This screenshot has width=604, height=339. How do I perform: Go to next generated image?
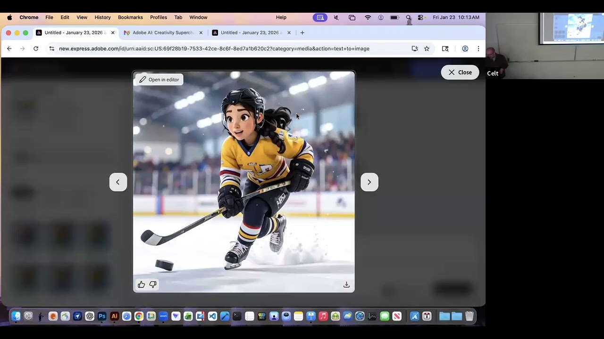point(369,182)
